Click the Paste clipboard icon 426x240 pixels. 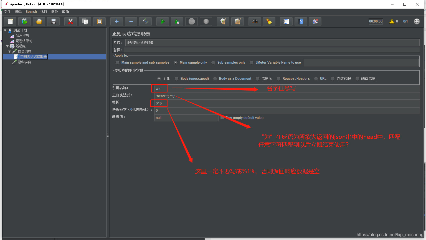pos(100,21)
